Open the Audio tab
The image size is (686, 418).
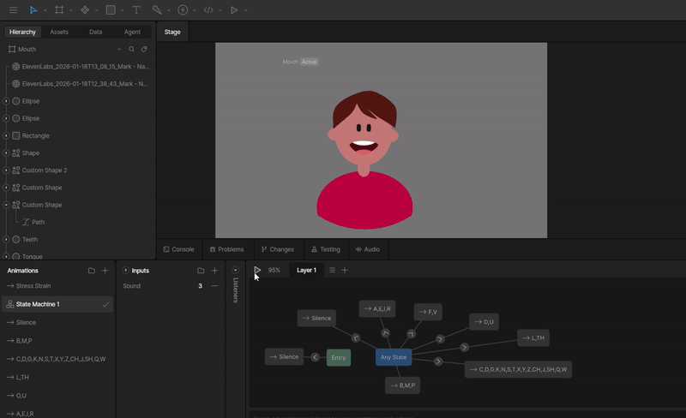click(x=367, y=249)
